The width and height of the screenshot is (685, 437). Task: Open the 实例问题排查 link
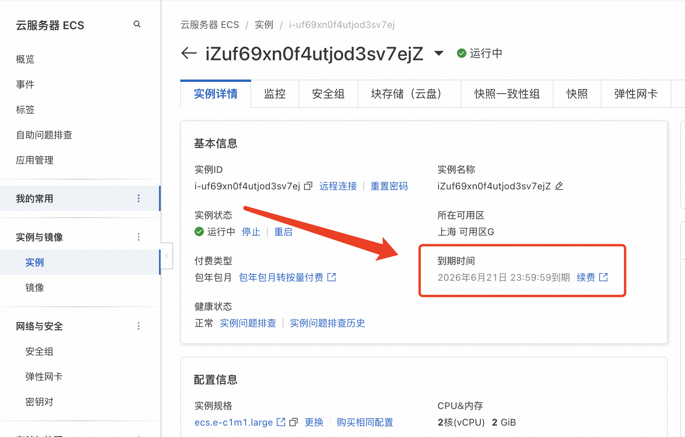tap(248, 323)
